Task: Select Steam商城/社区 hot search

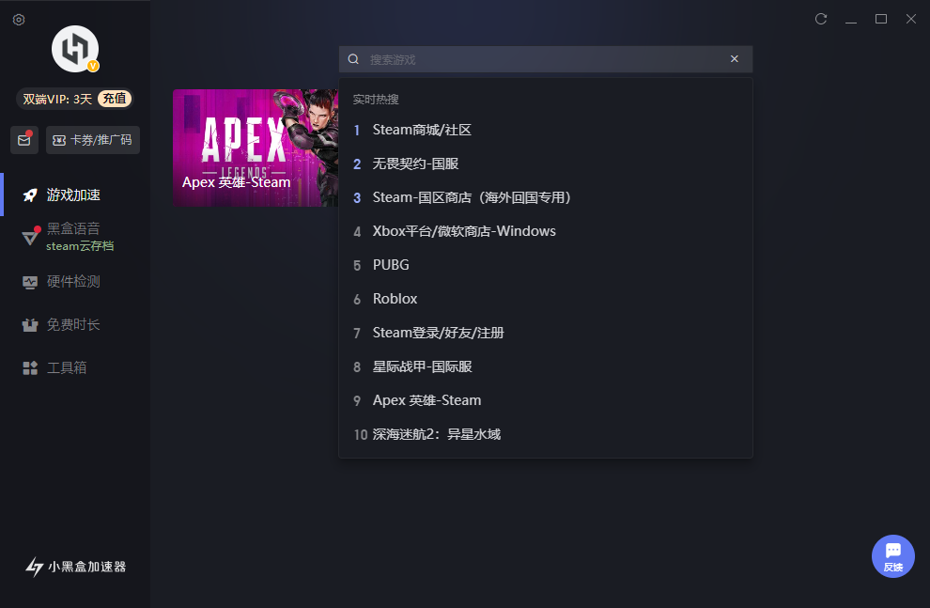Action: tap(546, 130)
